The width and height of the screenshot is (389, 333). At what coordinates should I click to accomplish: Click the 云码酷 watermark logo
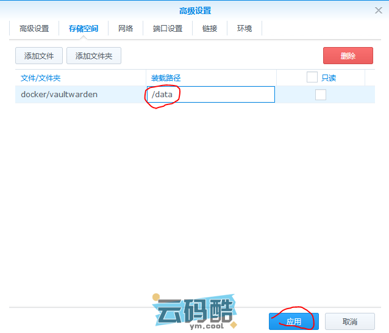(195, 312)
